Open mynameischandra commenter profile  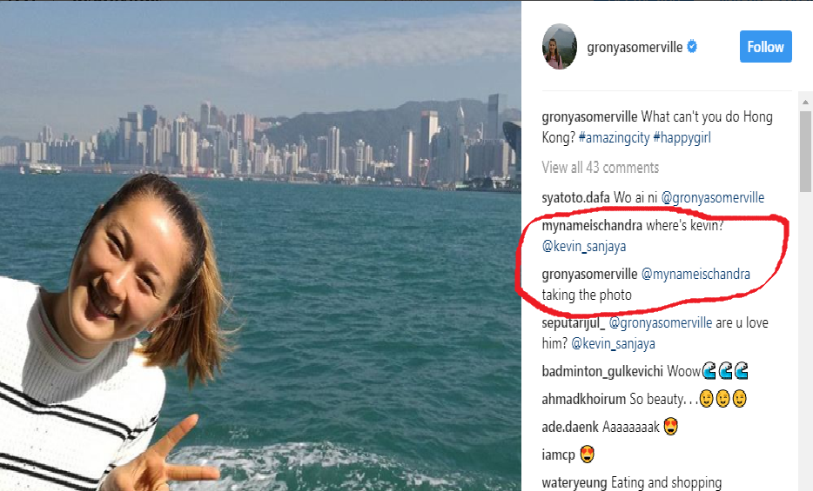(x=592, y=226)
